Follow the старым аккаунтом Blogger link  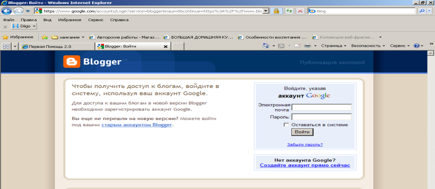coord(136,125)
